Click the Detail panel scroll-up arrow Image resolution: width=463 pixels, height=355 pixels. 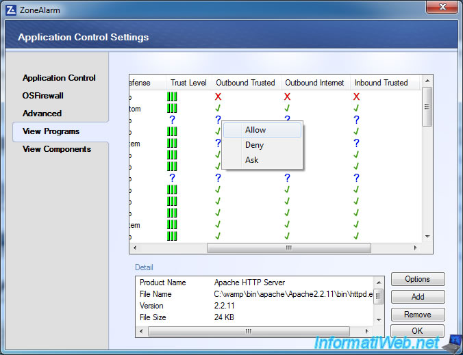point(379,282)
